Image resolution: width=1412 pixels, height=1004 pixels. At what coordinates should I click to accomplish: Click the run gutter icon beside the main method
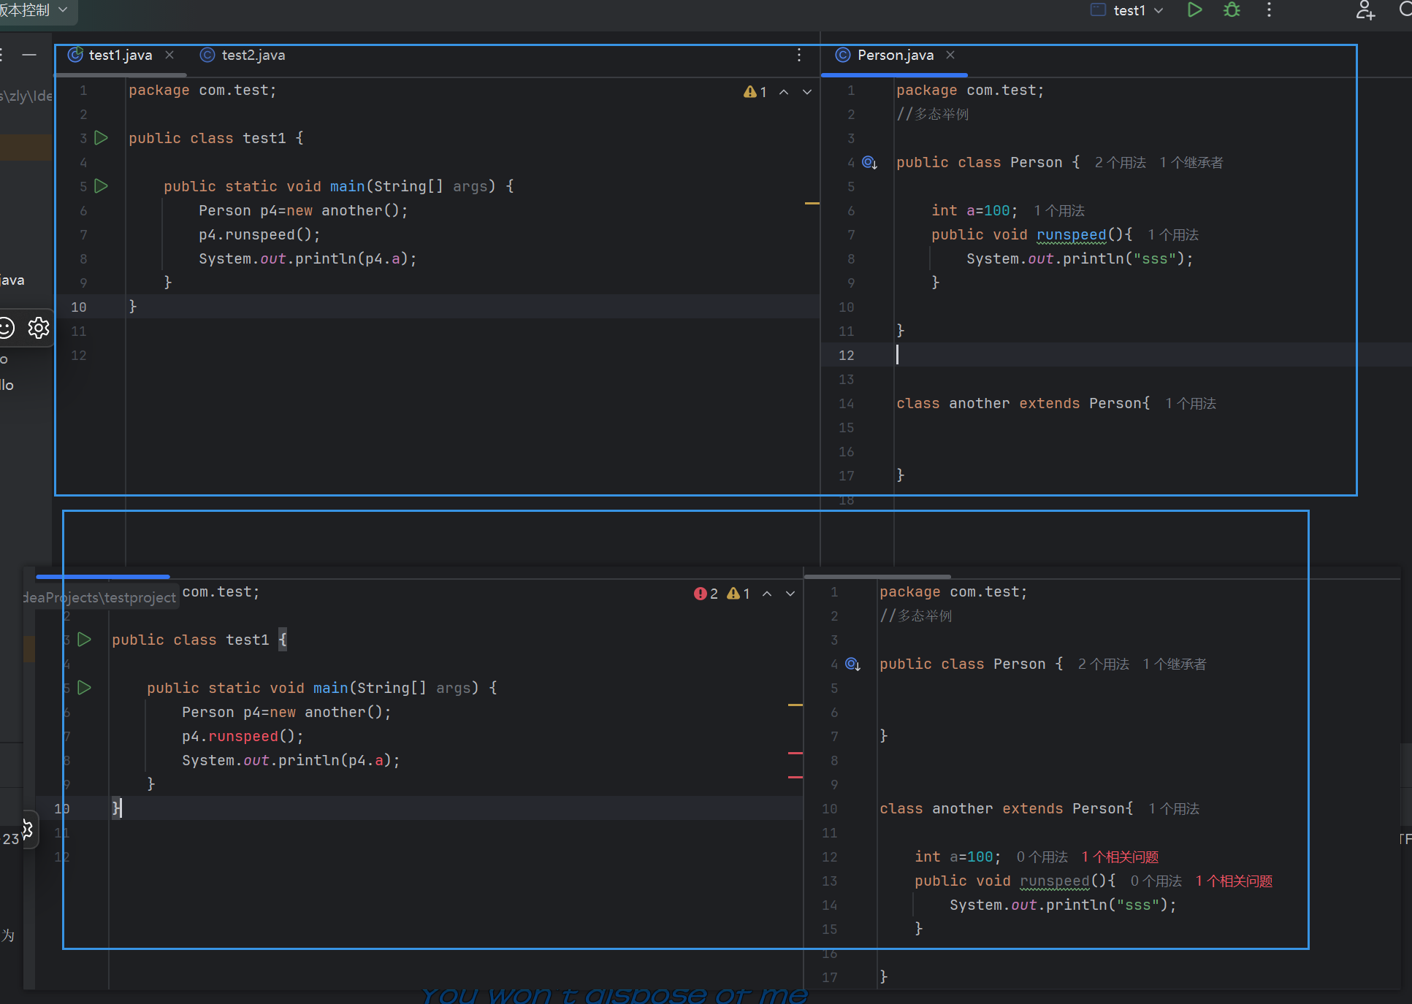[102, 186]
